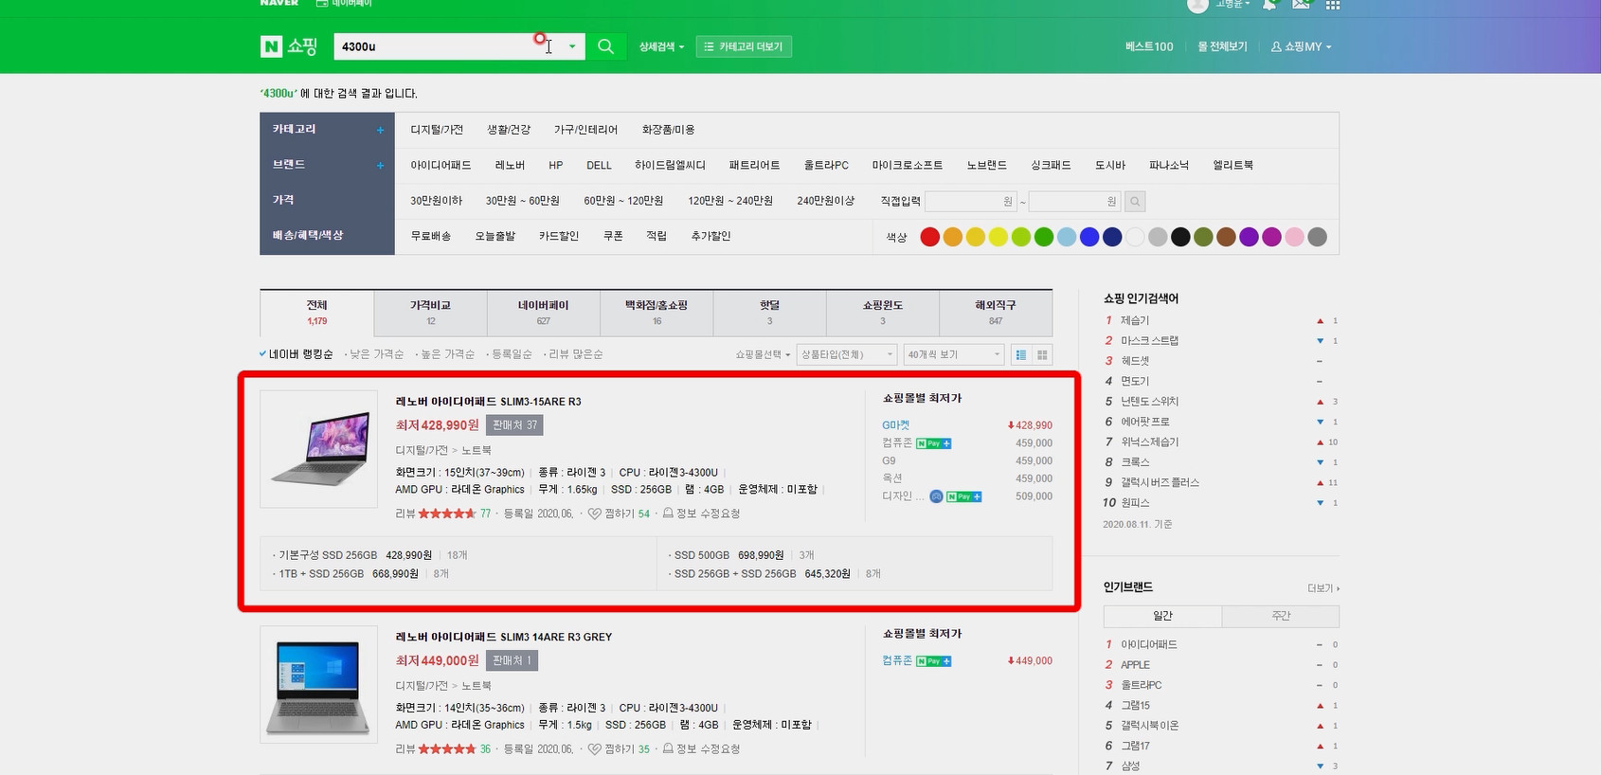1601x775 pixels.
Task: Sort by 리뷰 많은순
Action: click(x=575, y=354)
